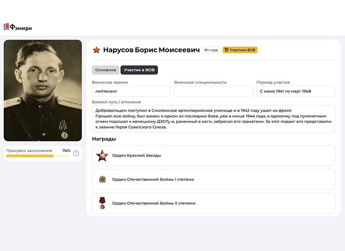Click the Отечественной Войны I степени order icon
The width and height of the screenshot is (345, 251).
point(102,179)
